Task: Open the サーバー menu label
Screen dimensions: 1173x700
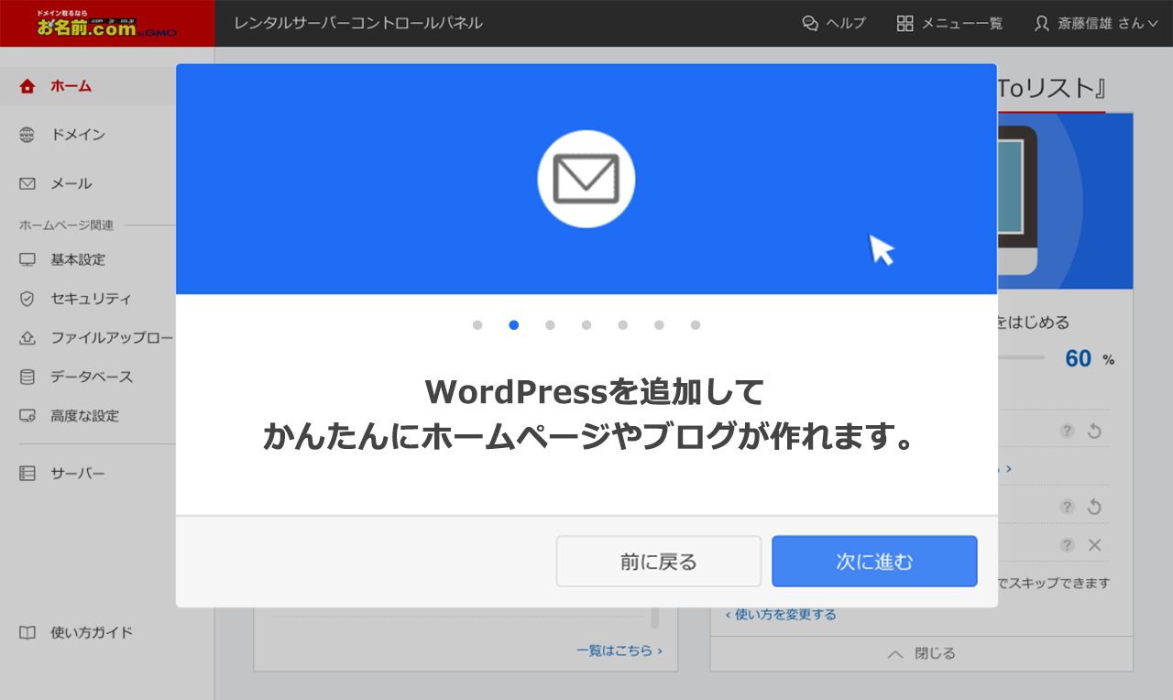Action: tap(78, 474)
